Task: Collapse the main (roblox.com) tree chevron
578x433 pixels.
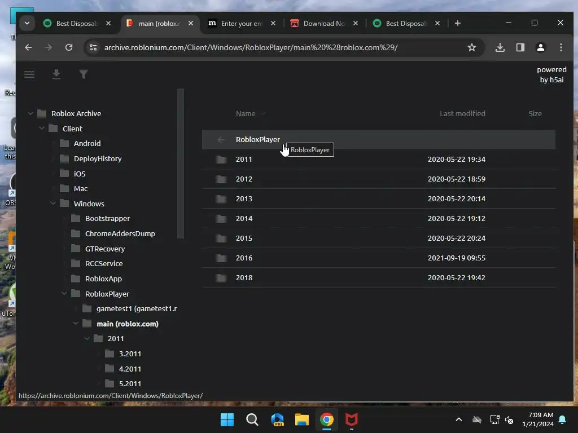Action: [x=76, y=323]
